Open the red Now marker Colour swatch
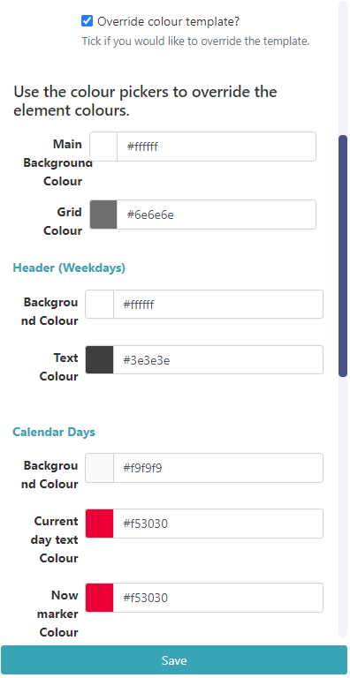The height and width of the screenshot is (678, 350). pos(100,598)
